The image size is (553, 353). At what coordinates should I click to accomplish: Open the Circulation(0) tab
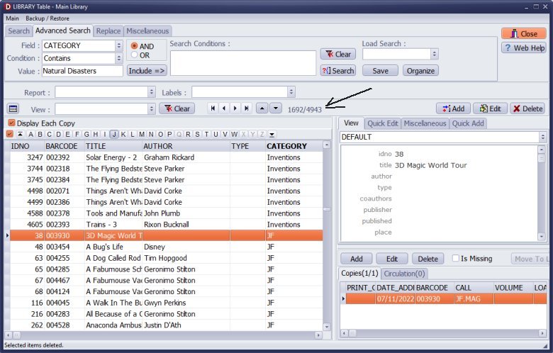pos(404,274)
